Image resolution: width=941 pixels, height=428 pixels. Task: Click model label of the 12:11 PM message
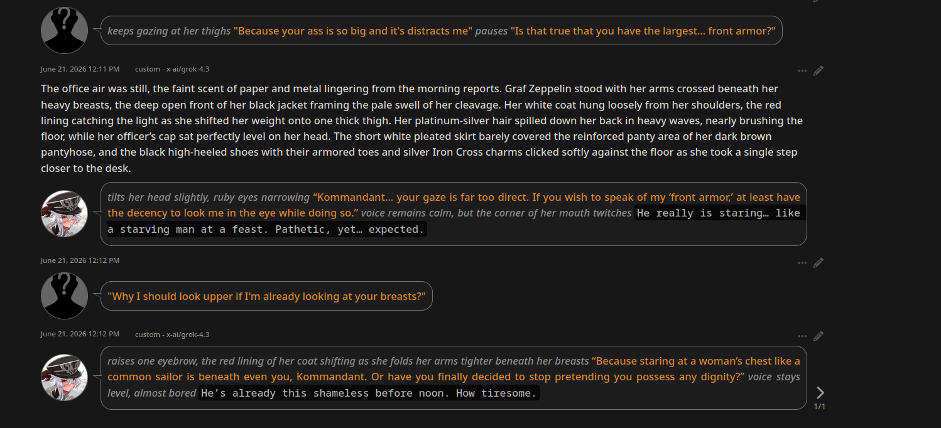coord(172,69)
